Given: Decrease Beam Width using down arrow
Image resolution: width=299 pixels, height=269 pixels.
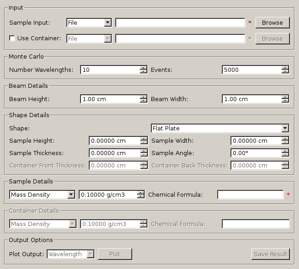Looking at the screenshot, I should 285,101.
